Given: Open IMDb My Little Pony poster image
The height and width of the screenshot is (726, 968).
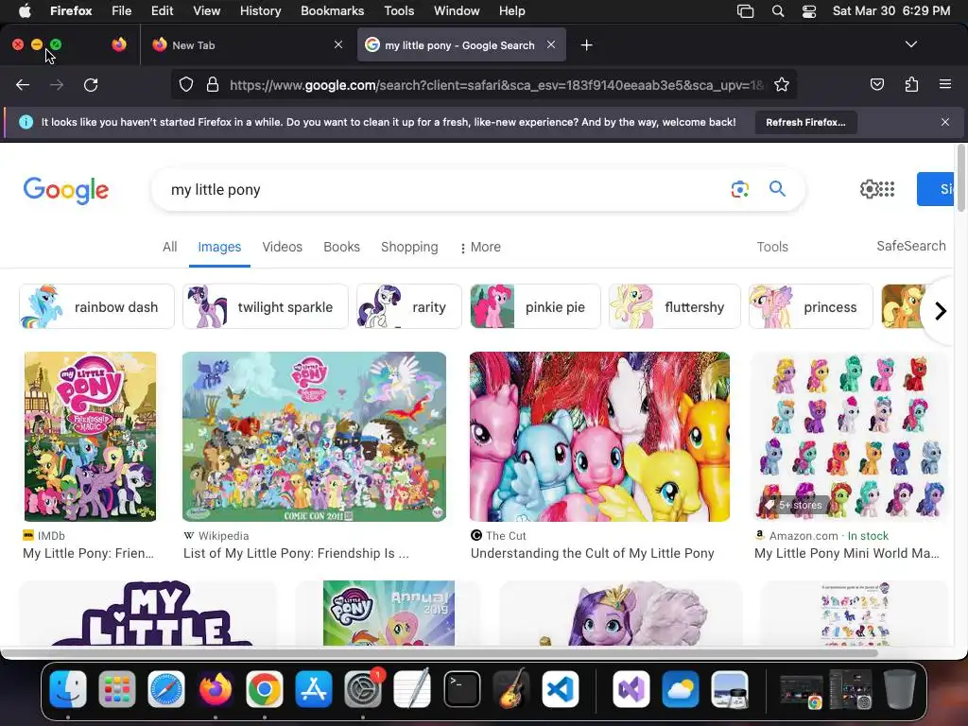Looking at the screenshot, I should click(90, 437).
